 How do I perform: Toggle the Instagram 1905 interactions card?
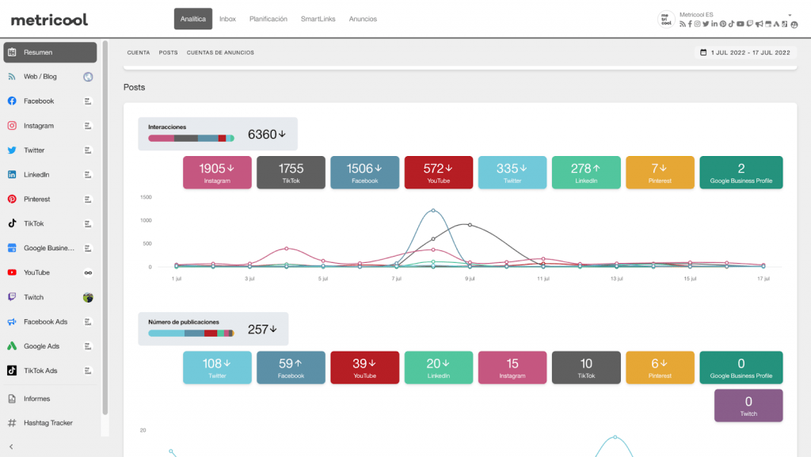[x=217, y=173]
